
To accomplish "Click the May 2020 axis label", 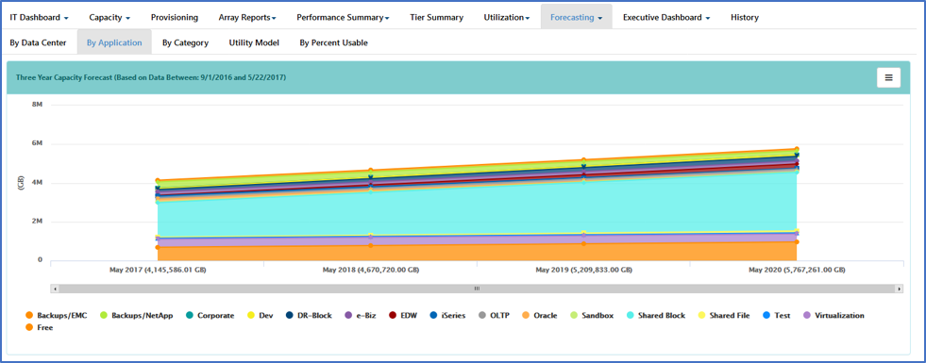I will click(797, 271).
